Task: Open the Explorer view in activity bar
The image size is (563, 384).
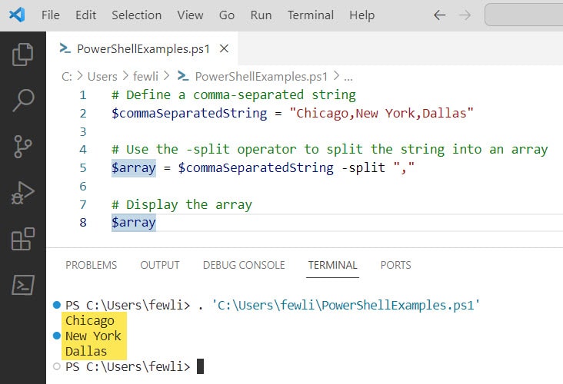Action: point(22,55)
